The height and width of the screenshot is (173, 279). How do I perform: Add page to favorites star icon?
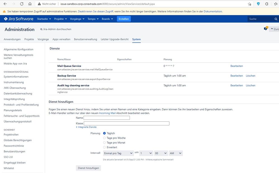point(249,4)
